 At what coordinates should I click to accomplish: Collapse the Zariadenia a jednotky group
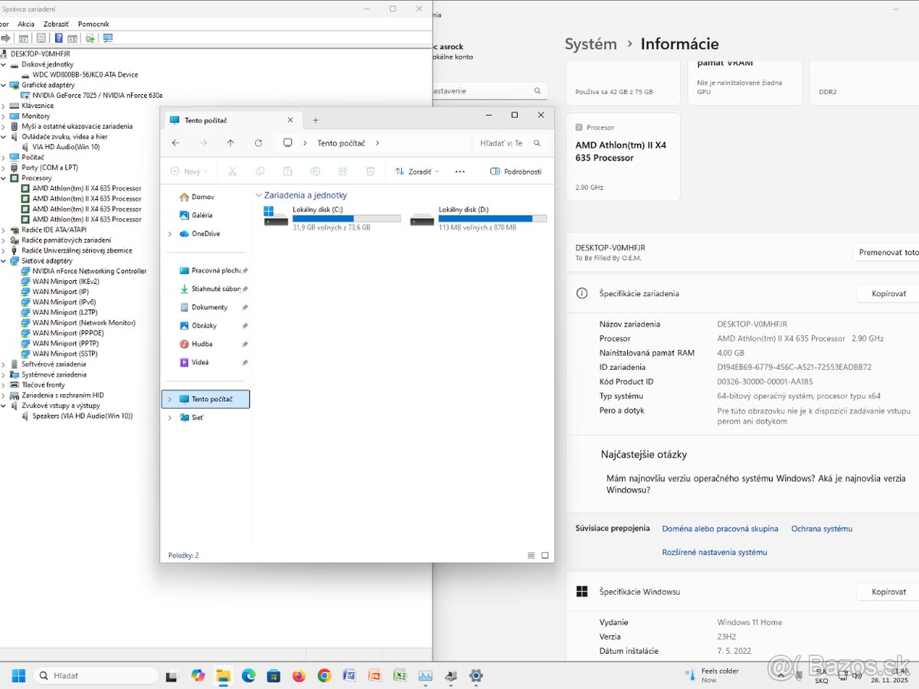pos(259,195)
